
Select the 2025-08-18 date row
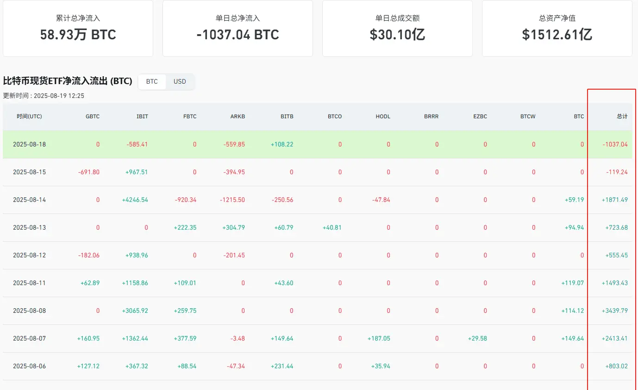pyautogui.click(x=317, y=144)
